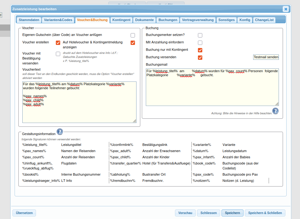Click Speichern & Schließen
Screen dimensions: 300x219
click(x=265, y=213)
